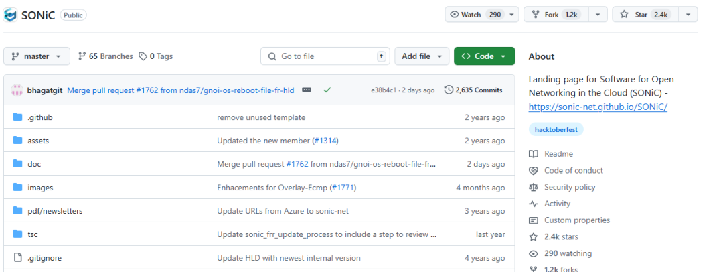Open the sonic-net.github.io/SONiC link

pyautogui.click(x=598, y=107)
